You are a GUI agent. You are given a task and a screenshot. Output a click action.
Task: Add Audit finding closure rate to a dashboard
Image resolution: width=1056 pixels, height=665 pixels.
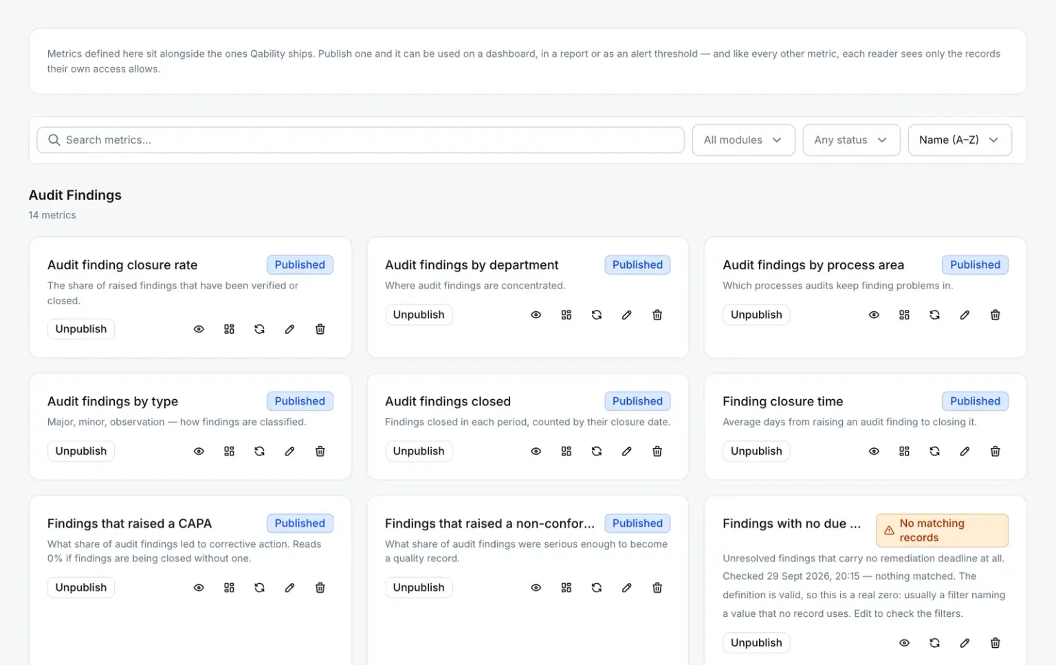[229, 329]
